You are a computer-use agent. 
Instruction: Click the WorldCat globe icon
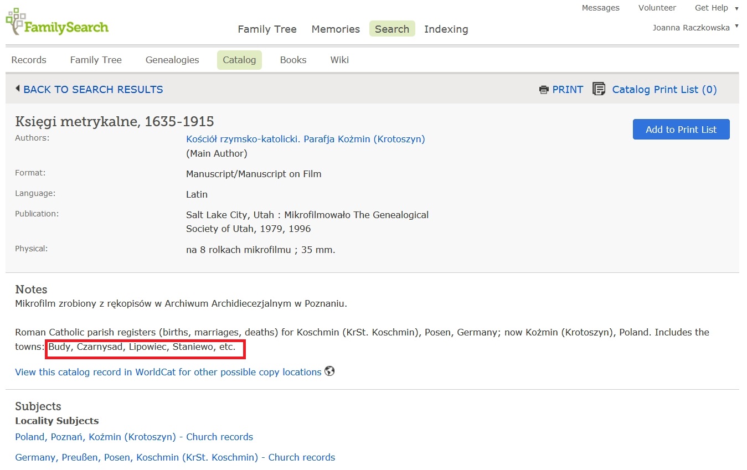(329, 371)
